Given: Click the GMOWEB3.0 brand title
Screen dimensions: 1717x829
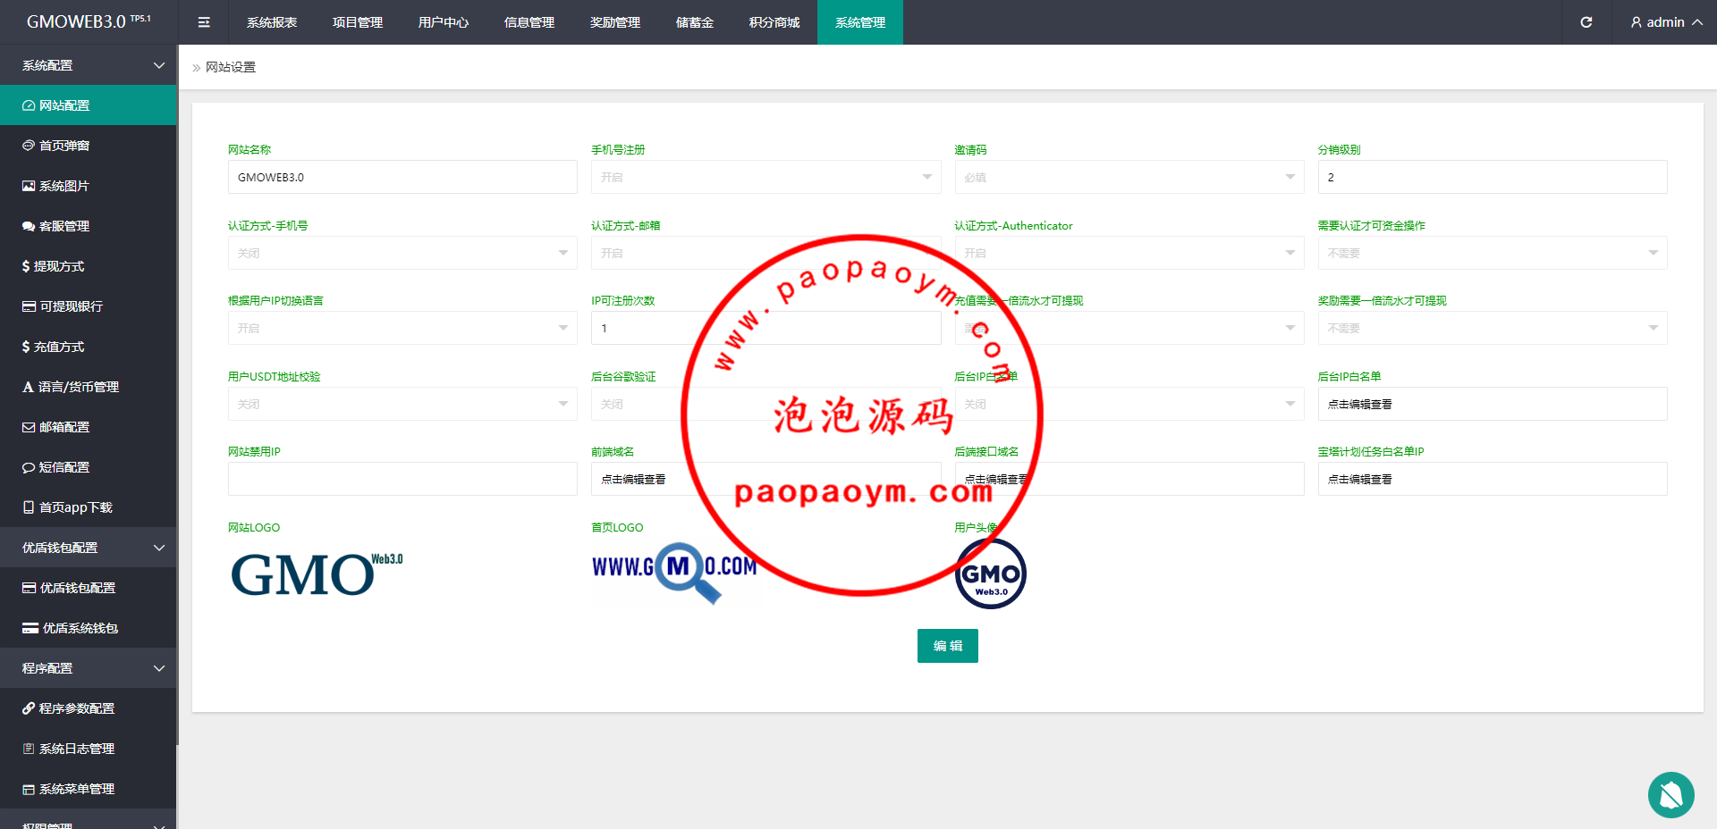Looking at the screenshot, I should coord(89,21).
